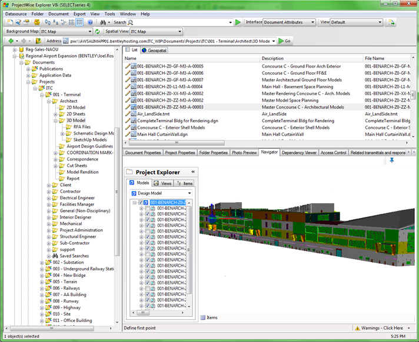The height and width of the screenshot is (342, 419).
Task: Run search with the green arrow beside Search box
Action: click(x=238, y=22)
